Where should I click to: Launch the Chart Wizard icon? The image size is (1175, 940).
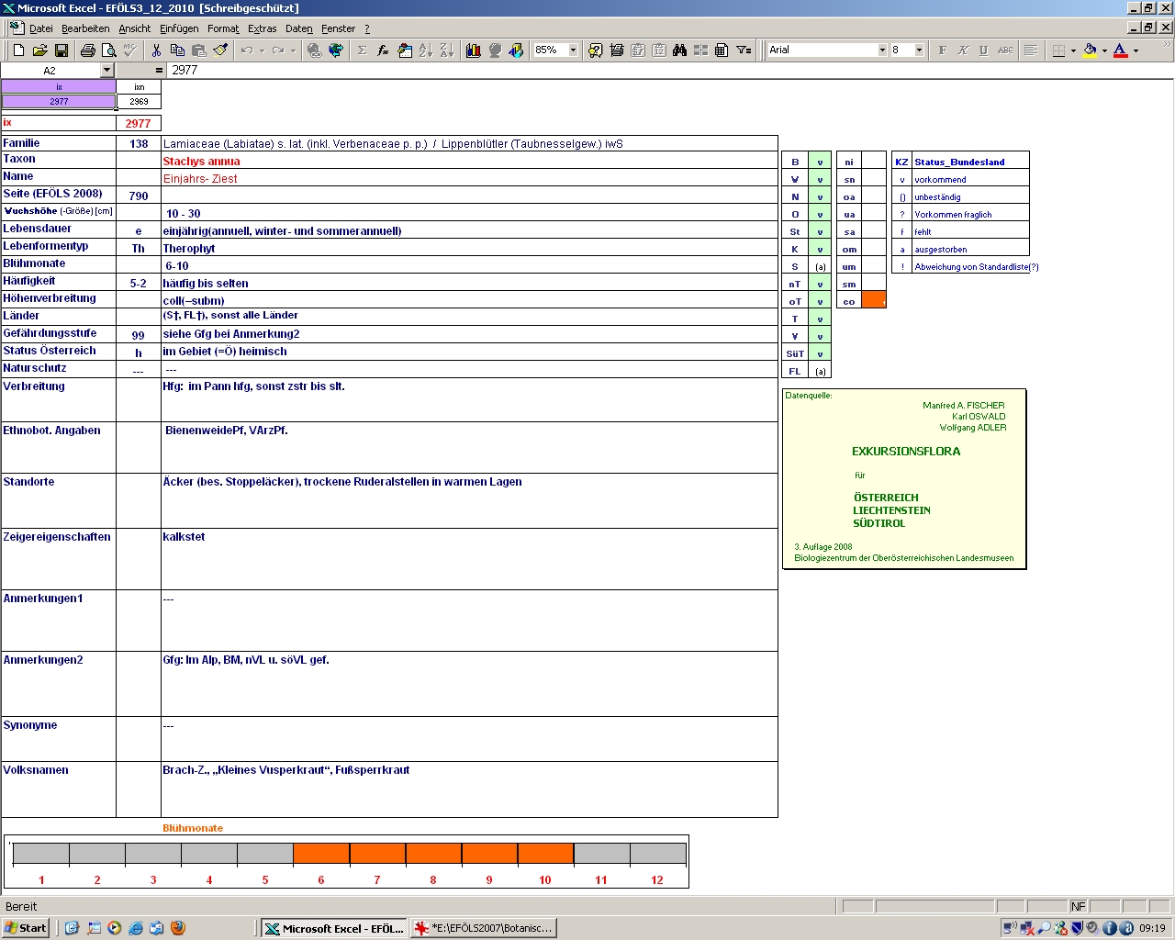473,50
